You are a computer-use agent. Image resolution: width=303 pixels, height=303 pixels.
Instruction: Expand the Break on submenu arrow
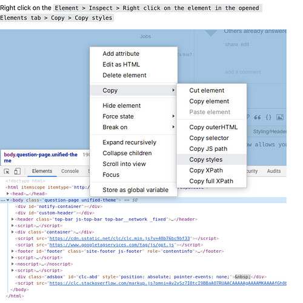coord(173,127)
